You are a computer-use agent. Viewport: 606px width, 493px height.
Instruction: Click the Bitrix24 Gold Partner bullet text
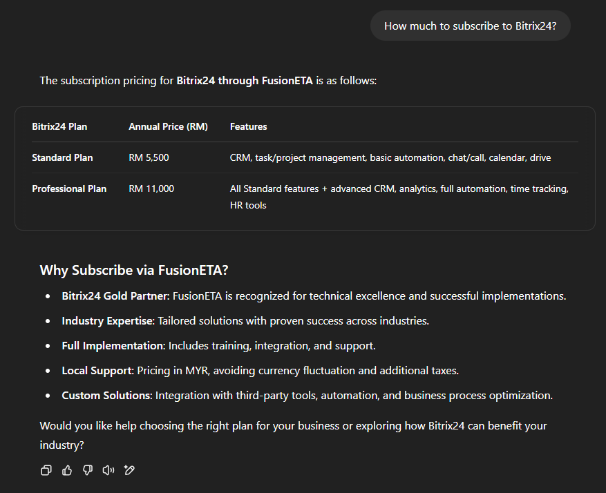(x=115, y=296)
